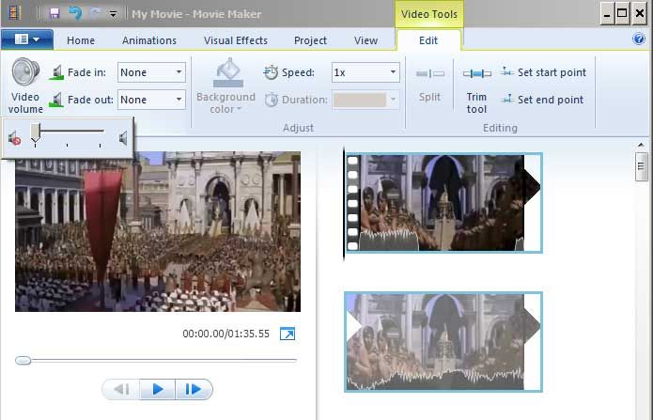Save project with the floppy disk icon
The width and height of the screenshot is (653, 420).
[54, 14]
